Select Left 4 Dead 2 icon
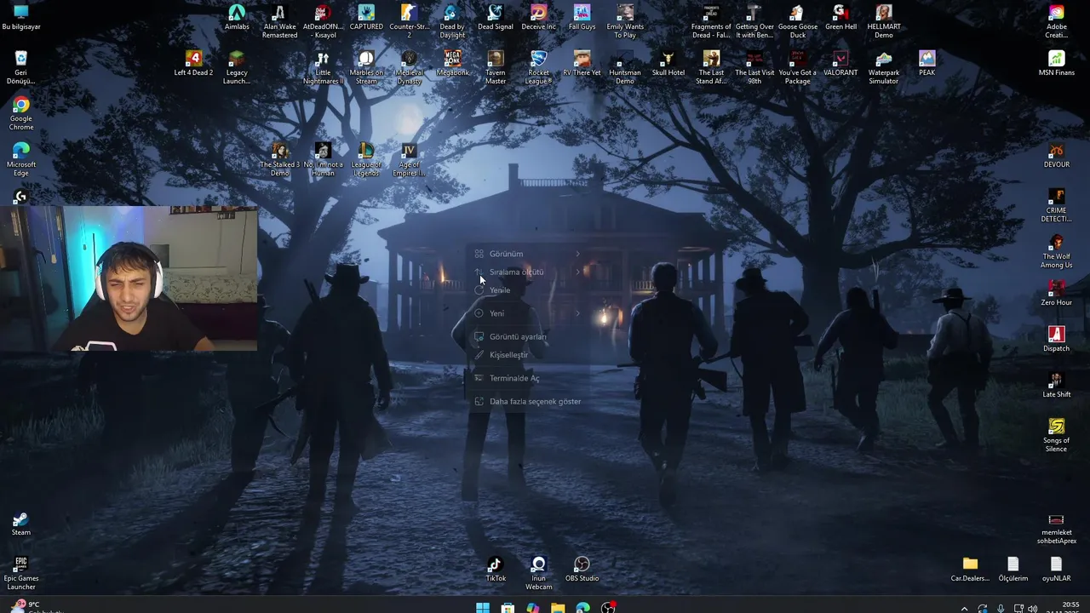 click(x=193, y=63)
